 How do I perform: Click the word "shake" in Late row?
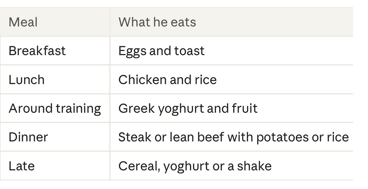(x=254, y=166)
